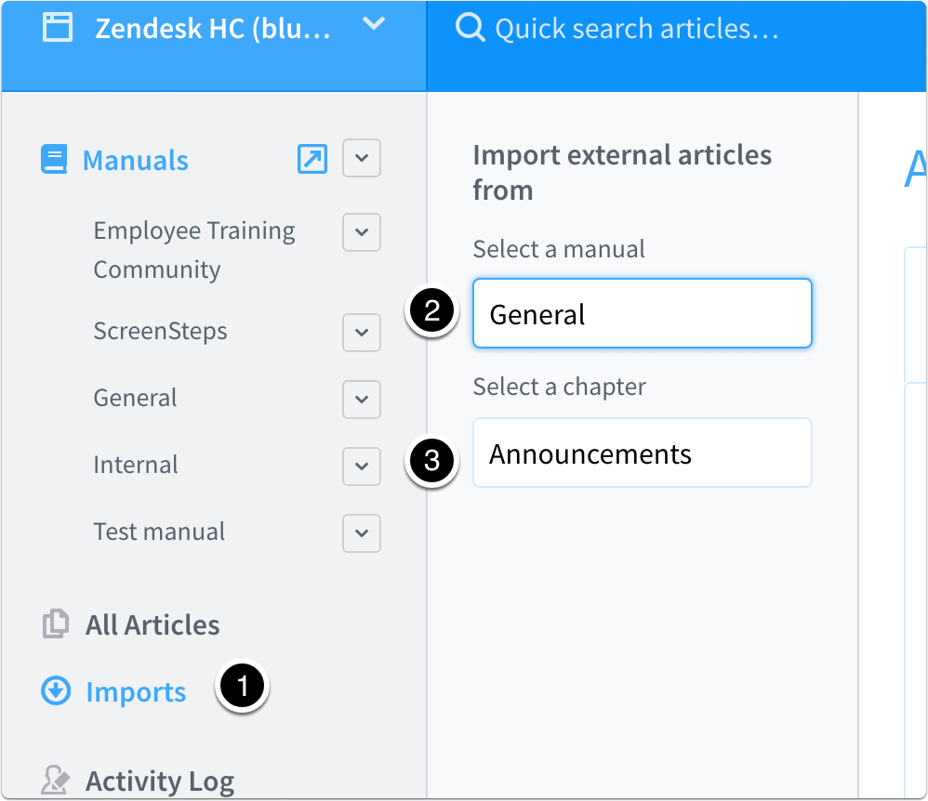Expand the ScreenSteps manual dropdown
Screen dimensions: 928x801
coord(362,333)
